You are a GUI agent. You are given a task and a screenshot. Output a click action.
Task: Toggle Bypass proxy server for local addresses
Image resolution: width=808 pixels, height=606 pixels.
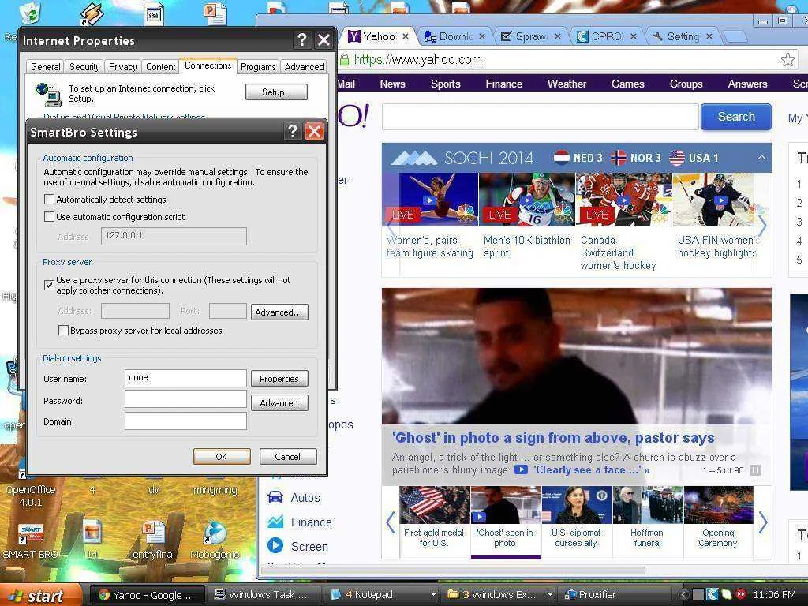63,331
